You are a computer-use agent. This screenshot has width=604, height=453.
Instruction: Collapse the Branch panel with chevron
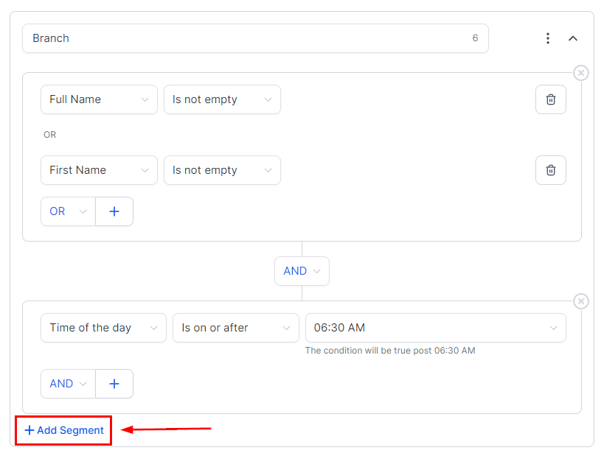click(573, 38)
